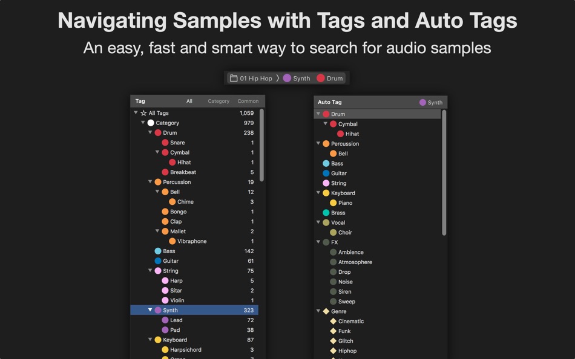Click the 238 count on the Drum row
The height and width of the screenshot is (359, 575).
(x=249, y=133)
